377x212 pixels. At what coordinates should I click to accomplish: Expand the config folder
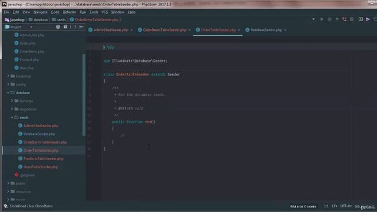(x=8, y=84)
